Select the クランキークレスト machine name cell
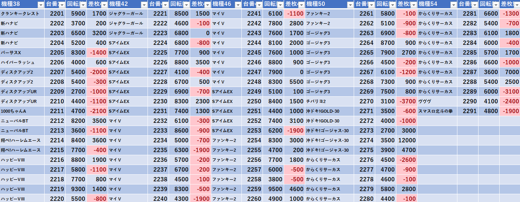The width and height of the screenshot is (520, 202). (x=22, y=14)
